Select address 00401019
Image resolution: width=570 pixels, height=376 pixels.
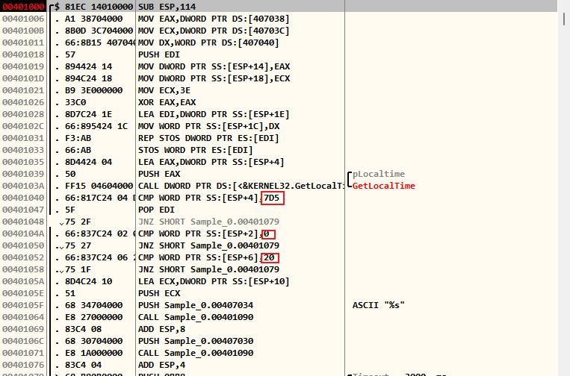coord(23,67)
